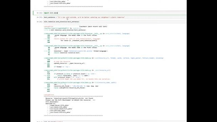Click line 918 'if protocol is None or'
This screenshot has height=122, width=217.
pos(75,74)
